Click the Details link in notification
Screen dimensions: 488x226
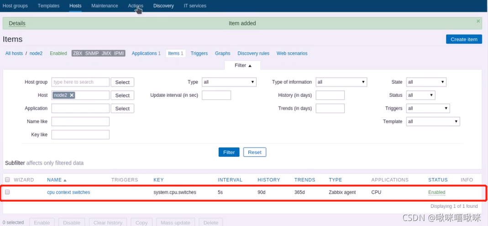click(17, 23)
